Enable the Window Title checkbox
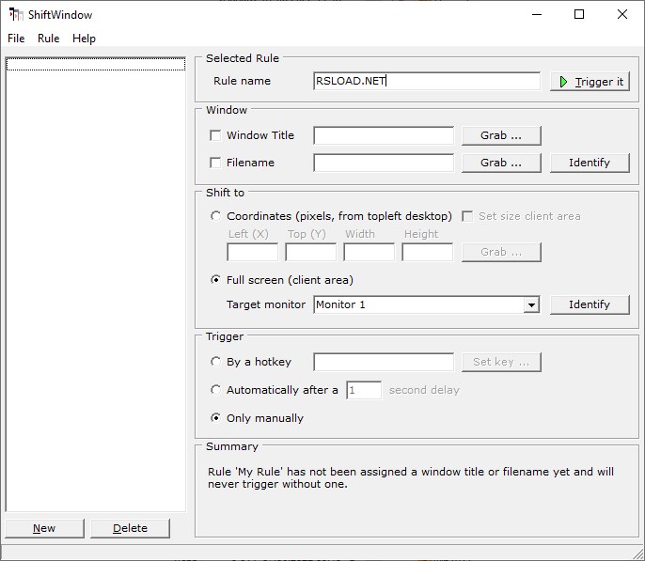The height and width of the screenshot is (561, 645). point(215,135)
